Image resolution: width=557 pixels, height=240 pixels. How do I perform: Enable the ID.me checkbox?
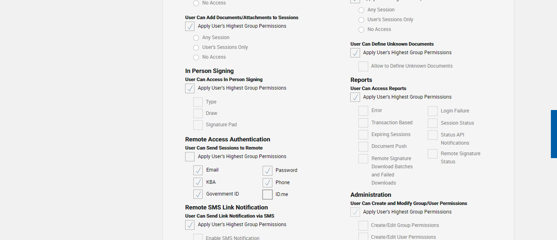pyautogui.click(x=267, y=194)
